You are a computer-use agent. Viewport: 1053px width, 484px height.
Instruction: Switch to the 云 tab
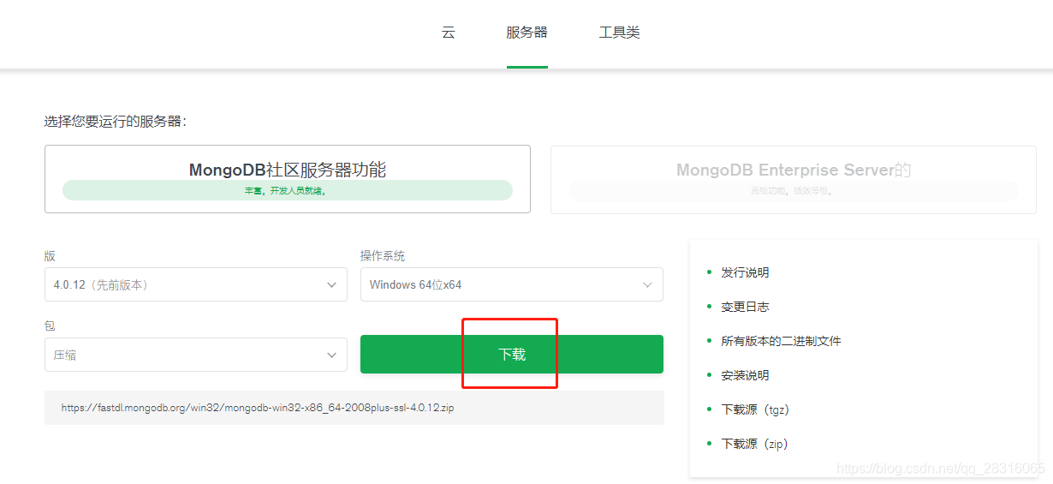pyautogui.click(x=449, y=33)
